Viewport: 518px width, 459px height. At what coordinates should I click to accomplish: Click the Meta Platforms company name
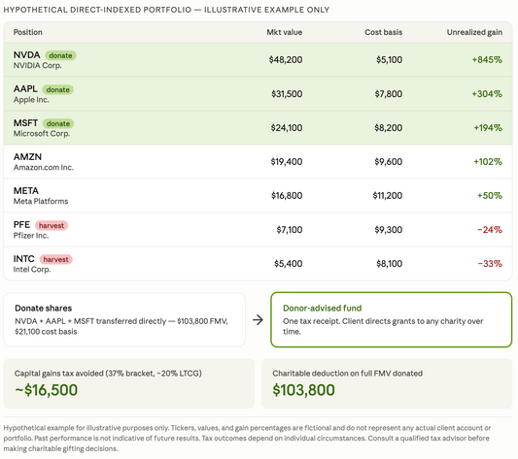click(41, 201)
